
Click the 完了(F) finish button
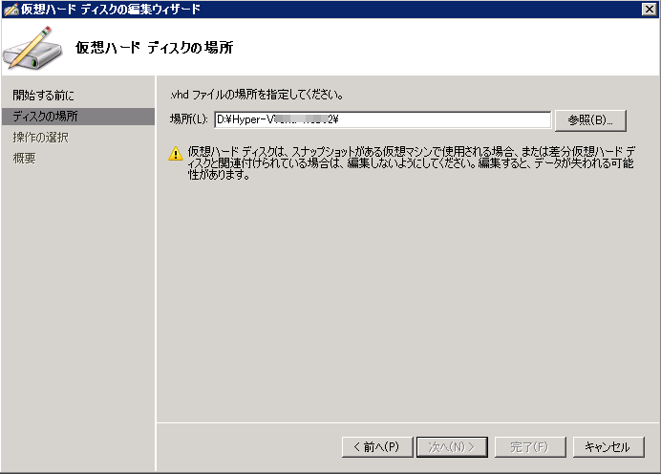(x=530, y=446)
